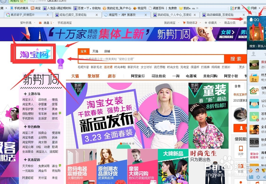Click the browser address bar URL
This screenshot has height=184, width=266.
point(48,1)
